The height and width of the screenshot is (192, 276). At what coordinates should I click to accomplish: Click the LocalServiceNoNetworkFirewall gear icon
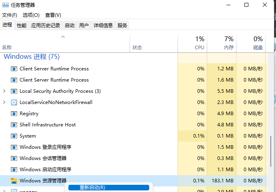point(14,102)
